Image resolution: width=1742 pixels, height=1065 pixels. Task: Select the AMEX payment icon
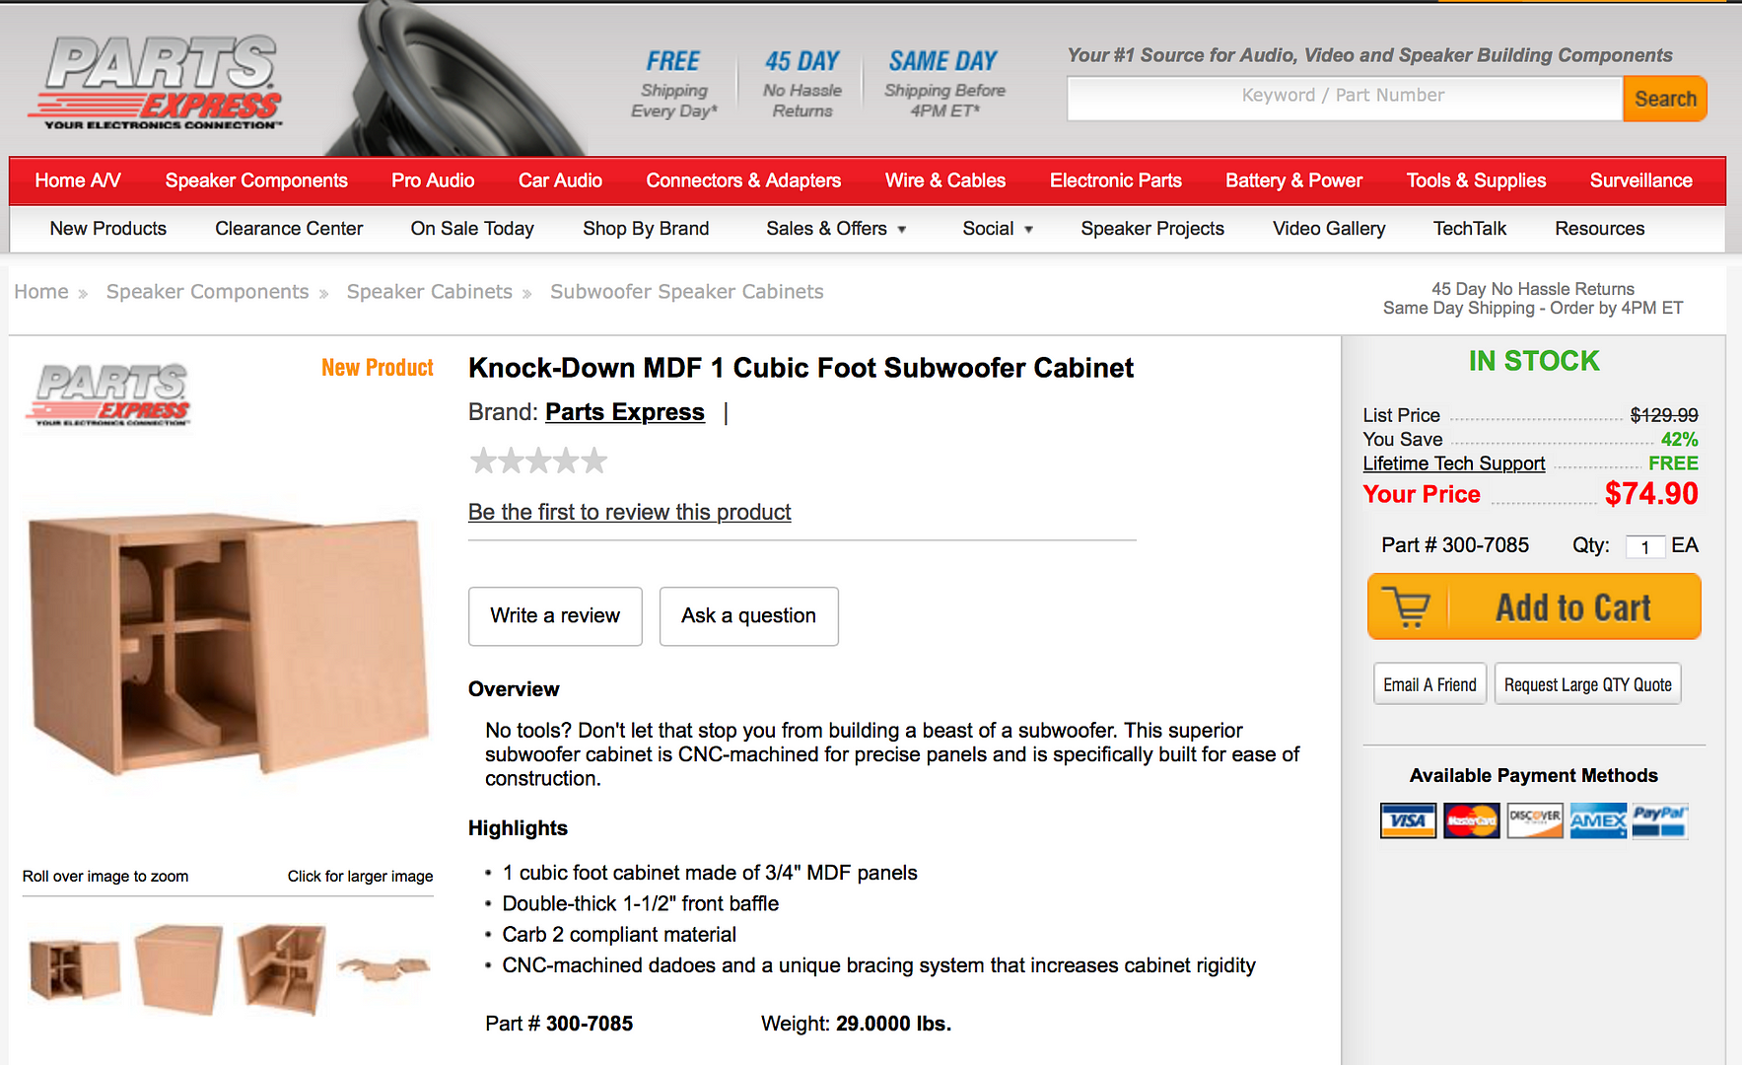(x=1598, y=820)
